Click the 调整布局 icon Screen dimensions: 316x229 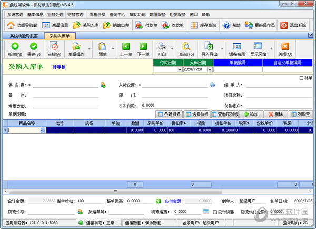237,46
